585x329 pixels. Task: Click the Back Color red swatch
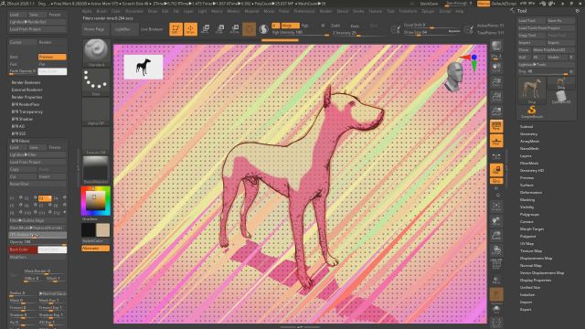point(23,249)
